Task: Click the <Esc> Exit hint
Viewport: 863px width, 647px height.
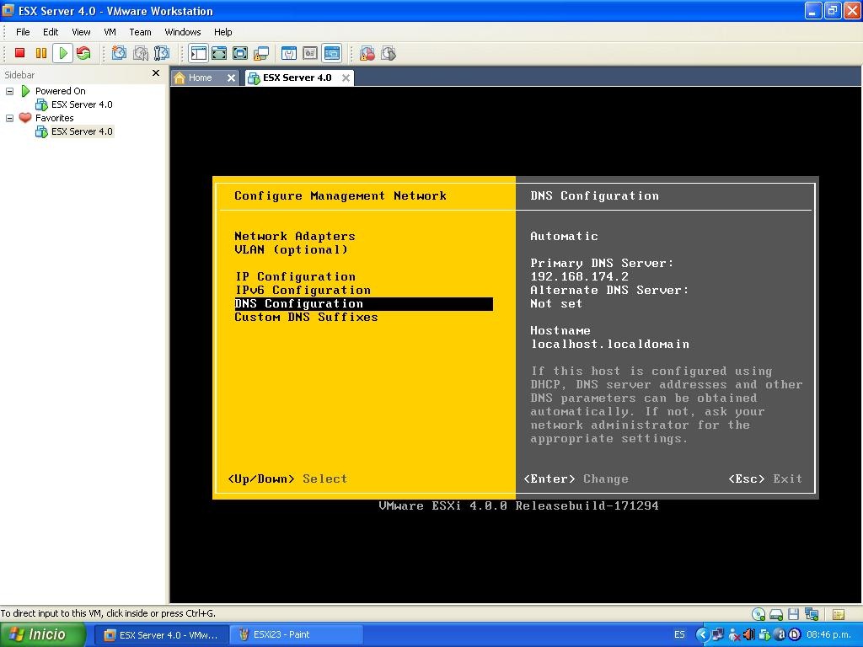Action: [x=765, y=479]
